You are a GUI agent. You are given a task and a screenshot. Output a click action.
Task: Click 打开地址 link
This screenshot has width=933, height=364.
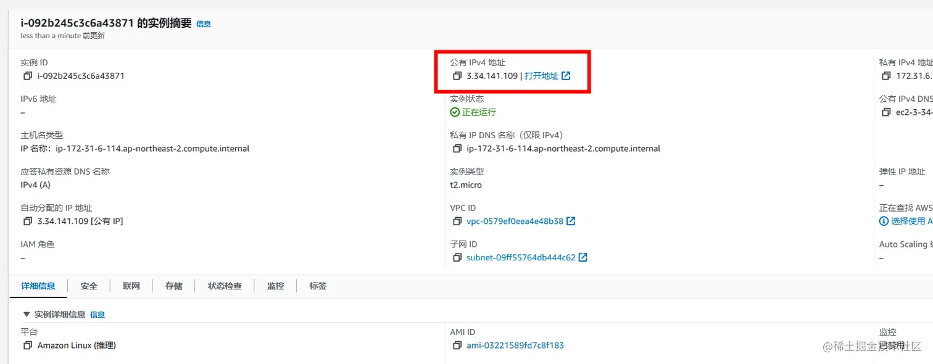(541, 76)
